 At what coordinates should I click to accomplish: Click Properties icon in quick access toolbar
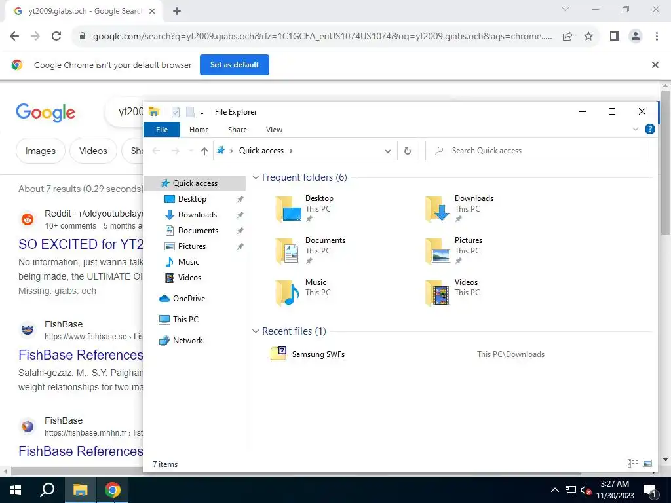pyautogui.click(x=176, y=112)
